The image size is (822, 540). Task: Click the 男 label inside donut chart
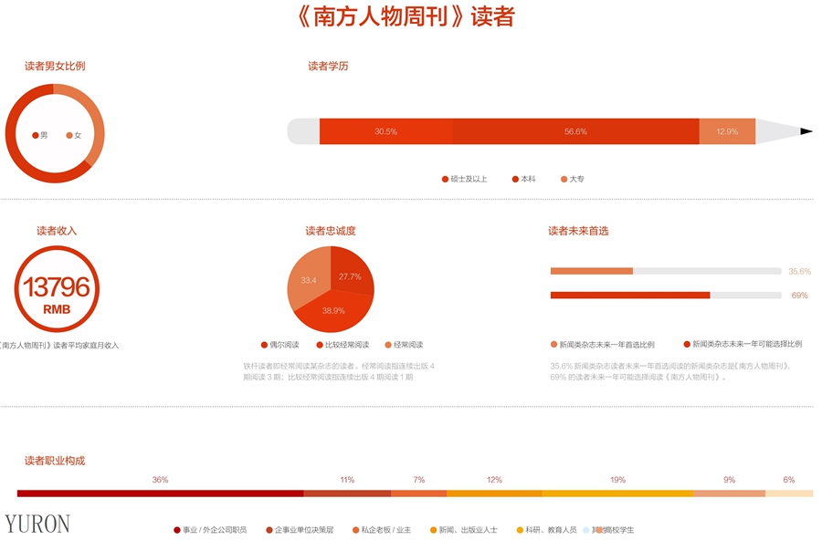point(44,136)
